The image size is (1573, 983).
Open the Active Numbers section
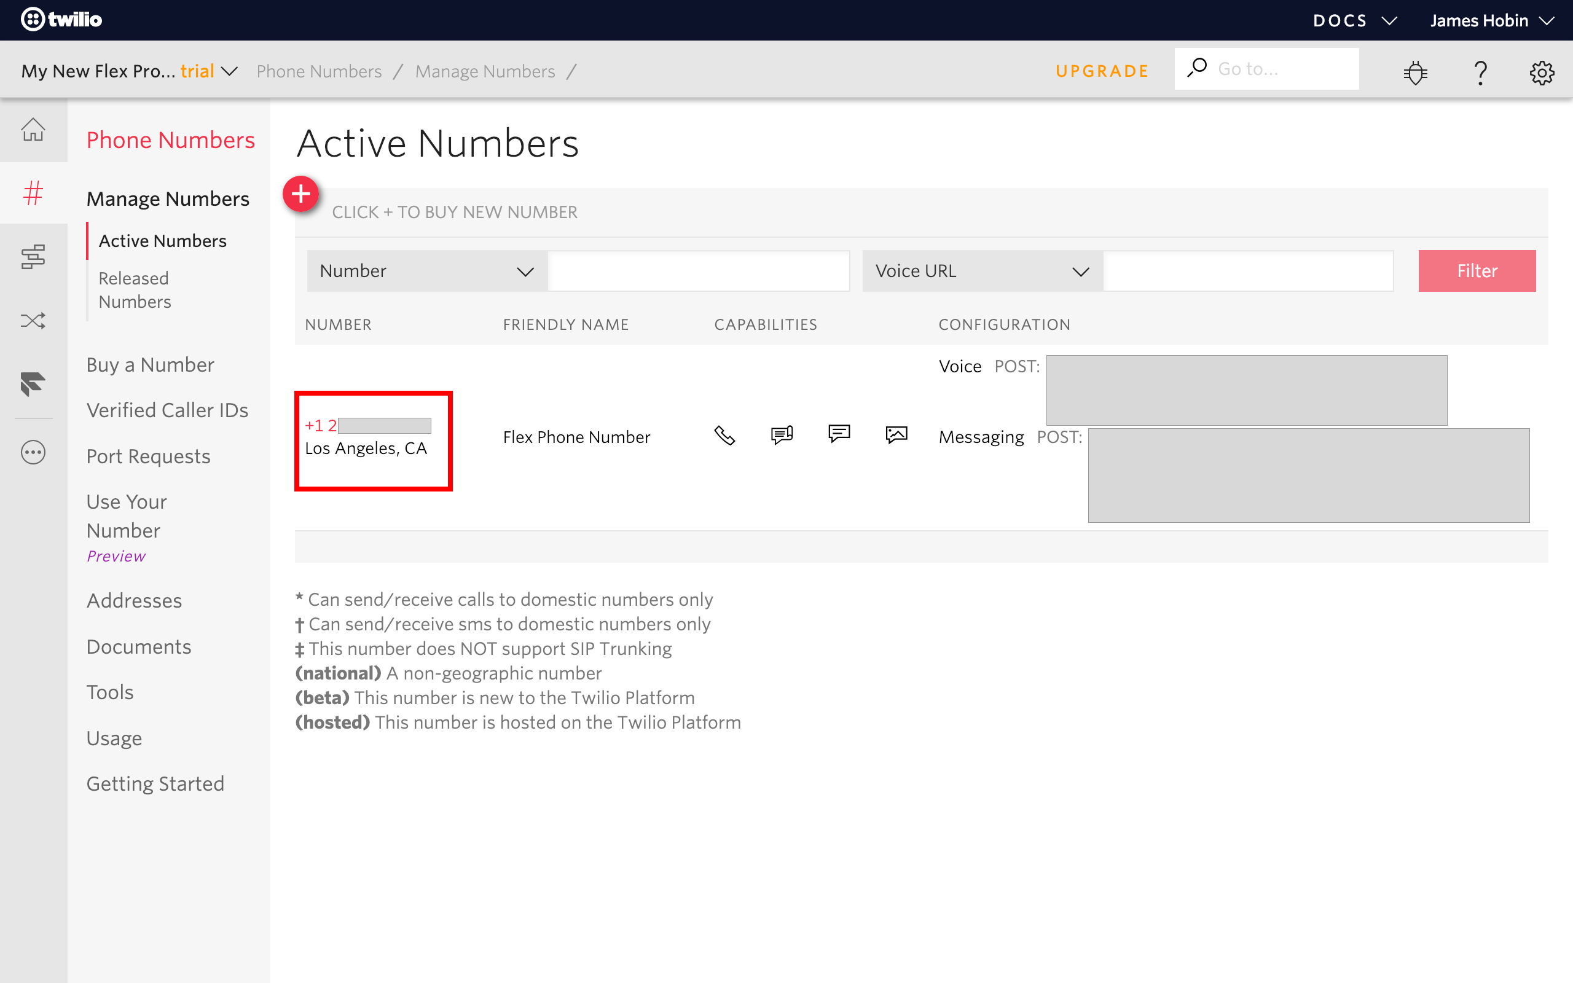[x=163, y=240]
